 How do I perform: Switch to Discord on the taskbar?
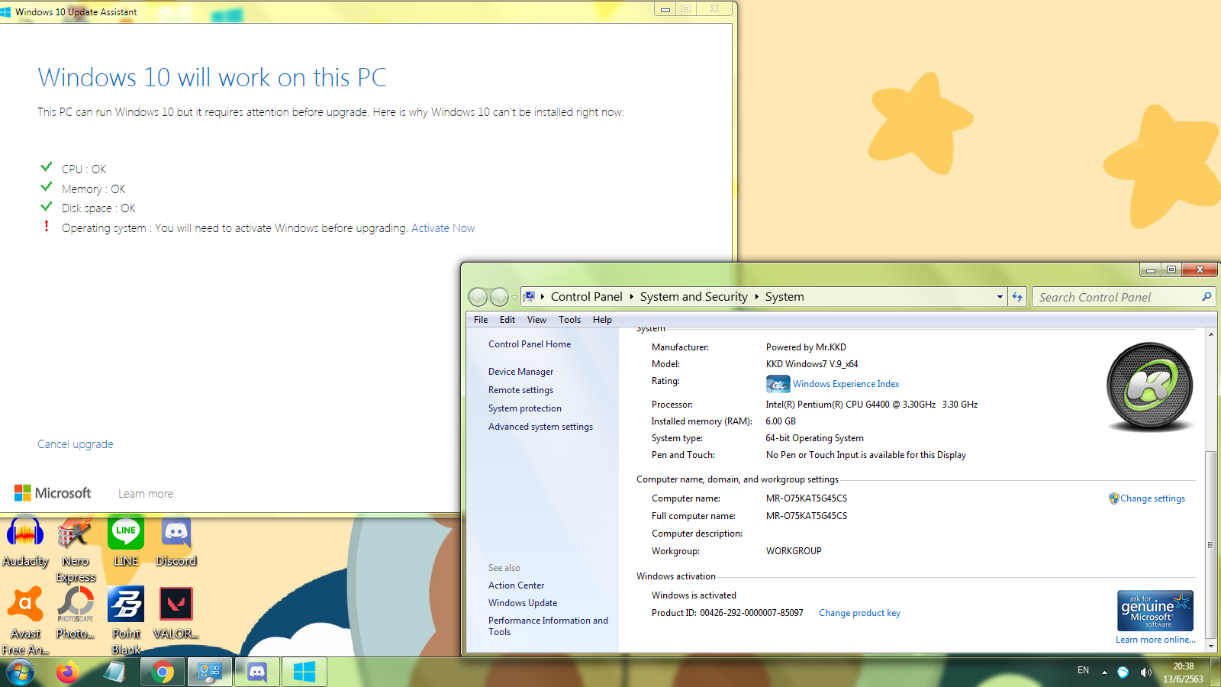coord(257,672)
